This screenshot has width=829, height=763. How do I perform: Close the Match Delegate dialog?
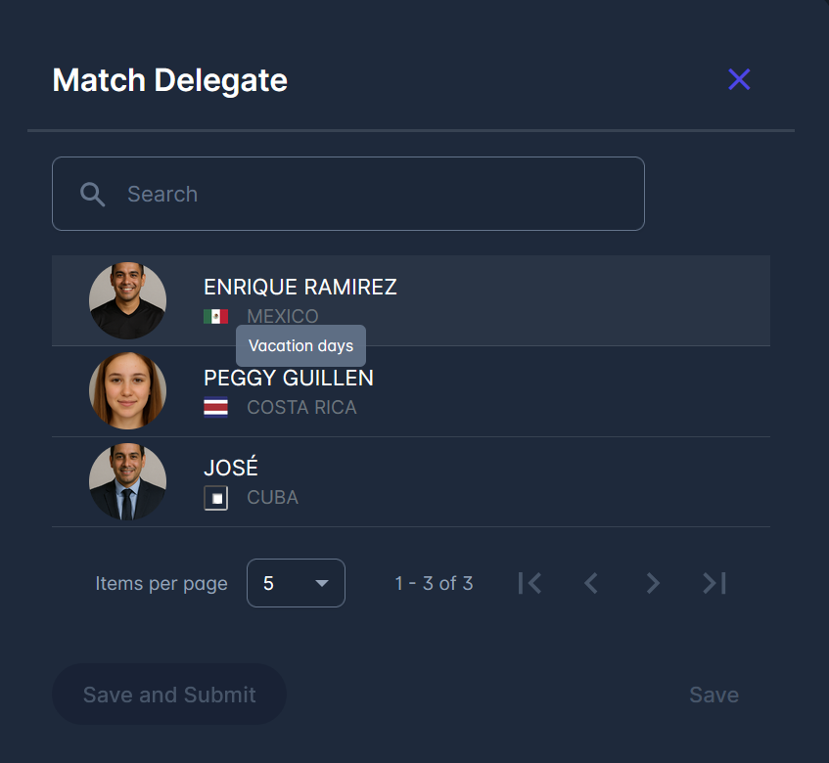[739, 80]
